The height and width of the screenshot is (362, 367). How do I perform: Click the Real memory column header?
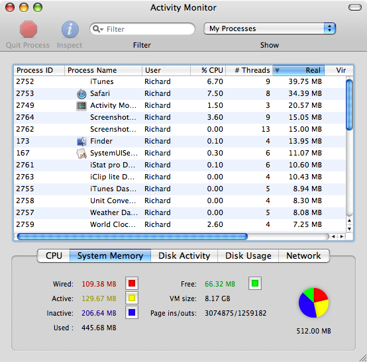(x=299, y=70)
